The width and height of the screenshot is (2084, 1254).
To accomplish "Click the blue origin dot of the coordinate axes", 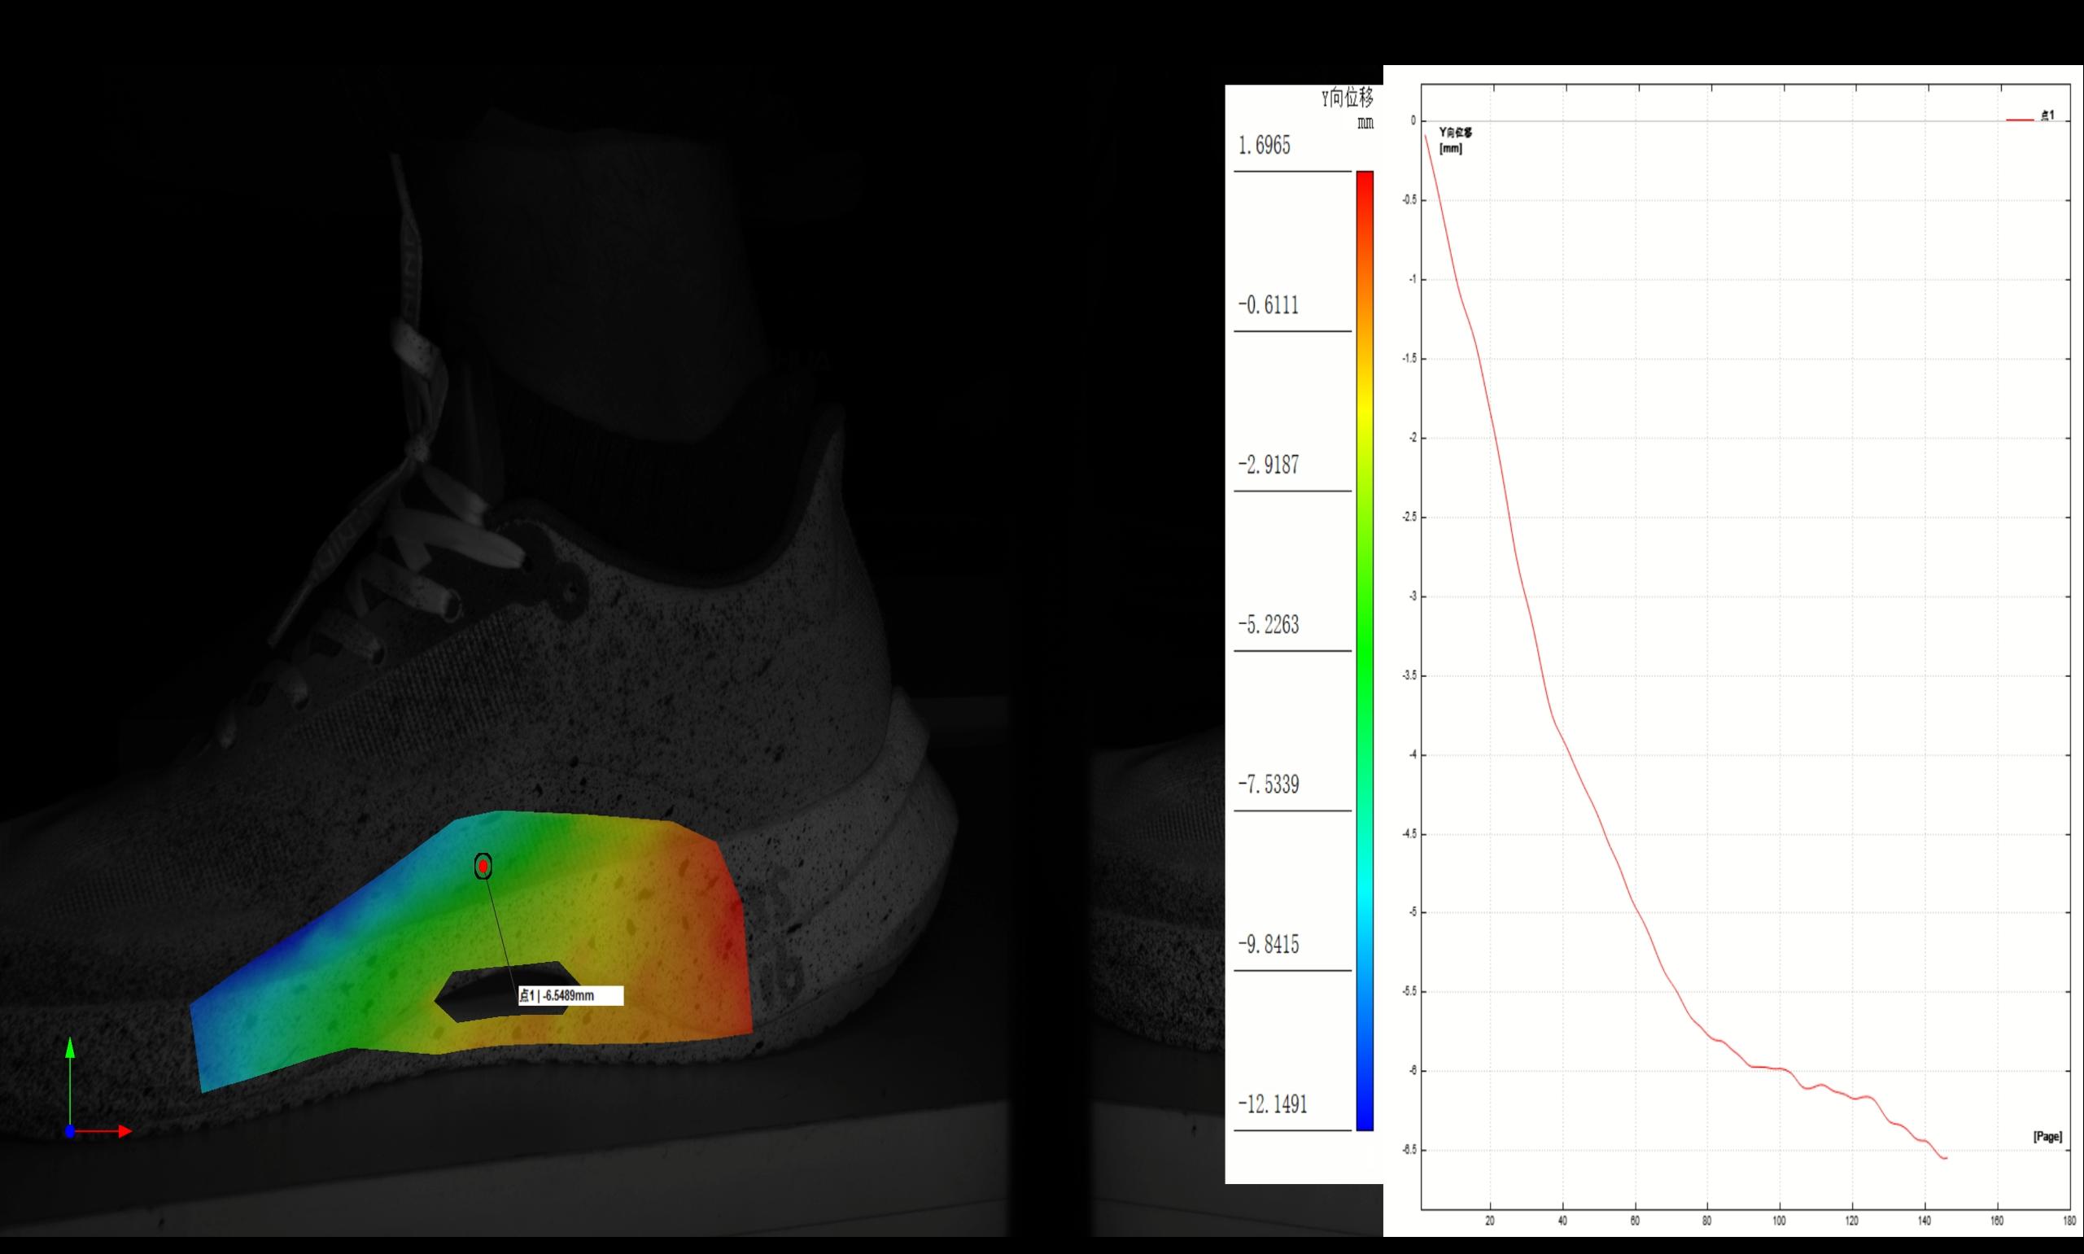I will (x=70, y=1131).
